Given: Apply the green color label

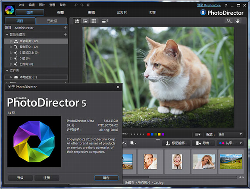Looking at the screenshot, I should pos(156,134).
